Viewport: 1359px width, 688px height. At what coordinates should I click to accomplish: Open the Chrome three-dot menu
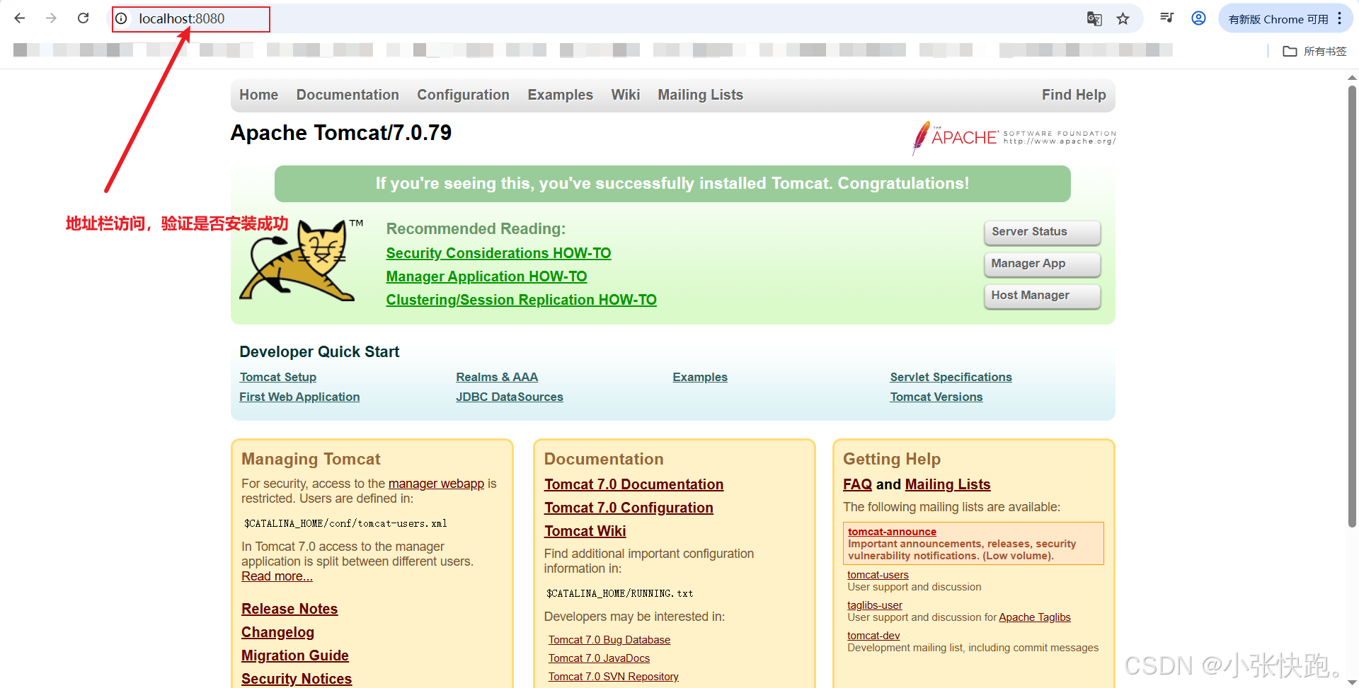coord(1339,19)
